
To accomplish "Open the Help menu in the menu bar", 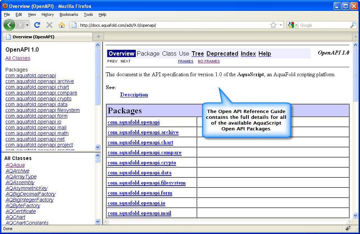I will point(103,14).
